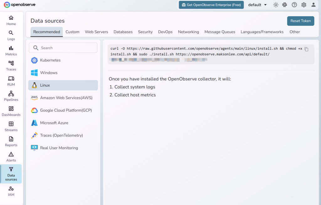Open the Streams sidebar item
Screen dimensions: 321x205
[x=11, y=127]
